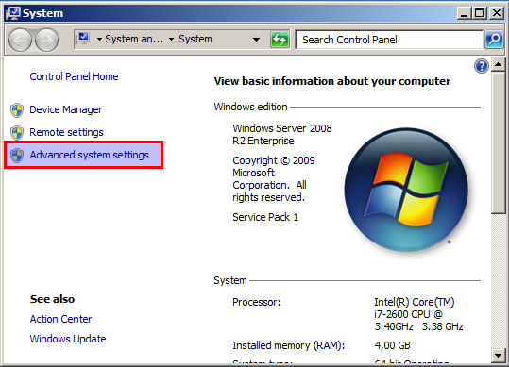Open dropdown arrow before 'System an...' breadcrumb

click(99, 40)
